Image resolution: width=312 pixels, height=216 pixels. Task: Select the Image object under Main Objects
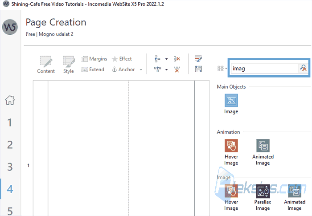[231, 104]
